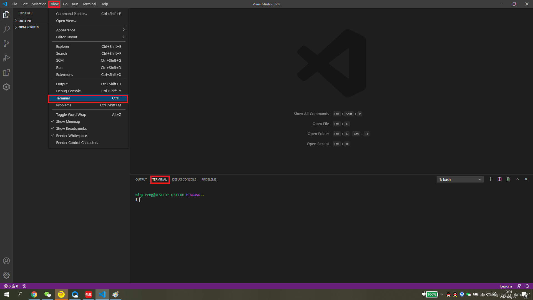Open the '1: bash' terminal dropdown
Screen dimensions: 533x300
tap(460, 179)
